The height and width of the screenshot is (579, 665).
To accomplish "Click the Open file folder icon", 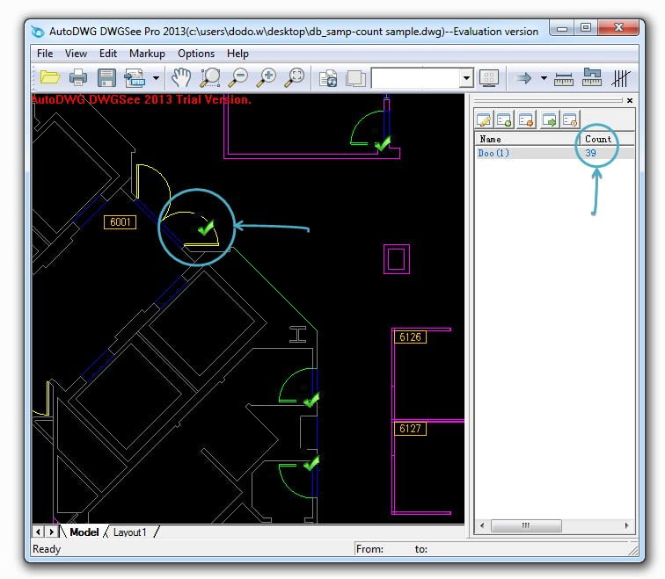I will [x=49, y=78].
